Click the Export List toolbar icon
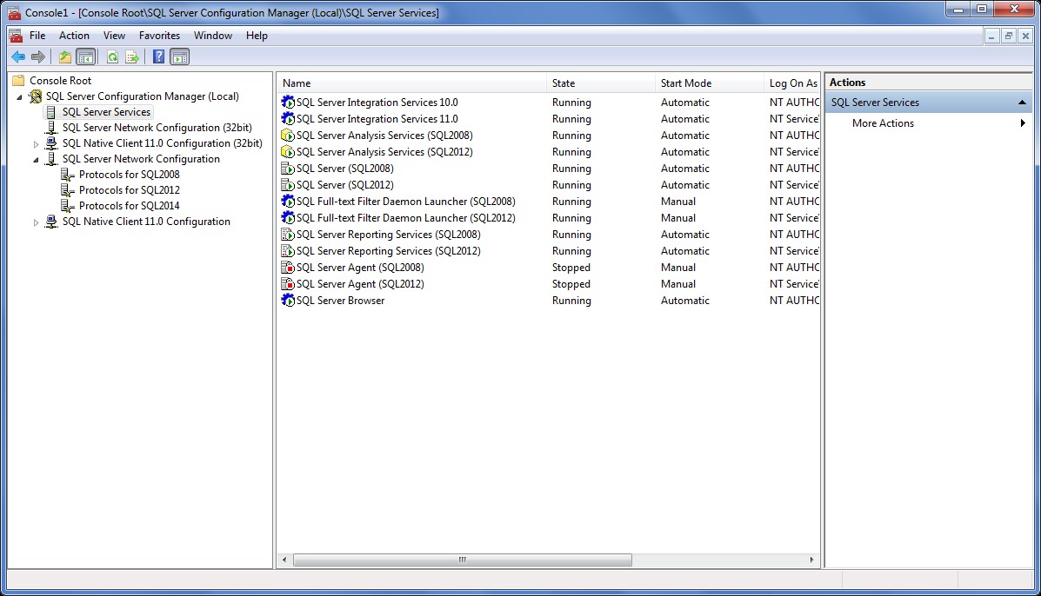 pyautogui.click(x=132, y=57)
